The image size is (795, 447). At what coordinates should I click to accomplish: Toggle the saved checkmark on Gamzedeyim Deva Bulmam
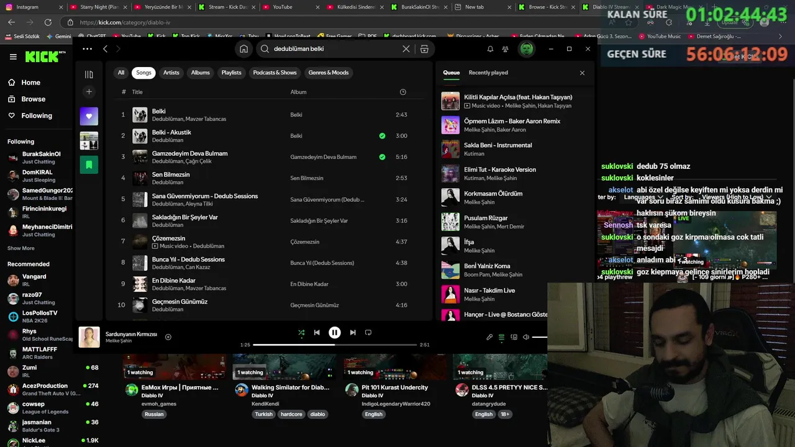click(x=382, y=157)
